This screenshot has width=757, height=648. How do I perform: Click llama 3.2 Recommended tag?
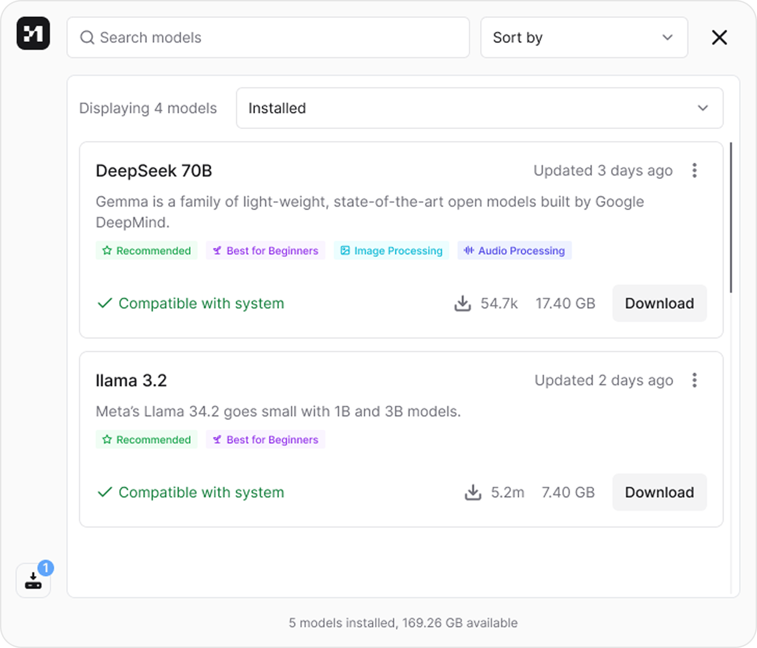coord(147,440)
